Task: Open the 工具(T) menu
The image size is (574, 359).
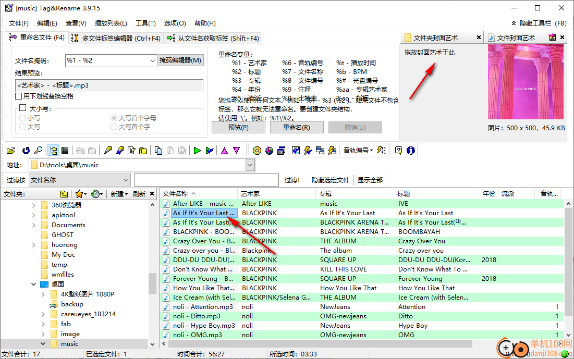Action: coord(145,23)
